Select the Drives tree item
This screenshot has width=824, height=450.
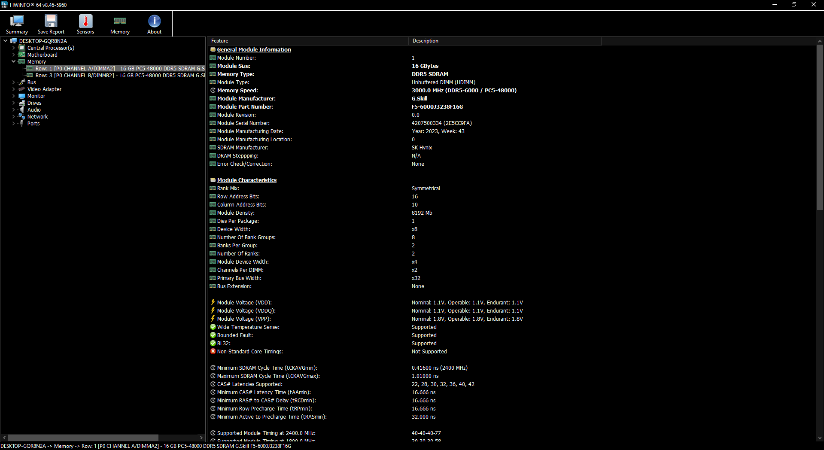[34, 103]
